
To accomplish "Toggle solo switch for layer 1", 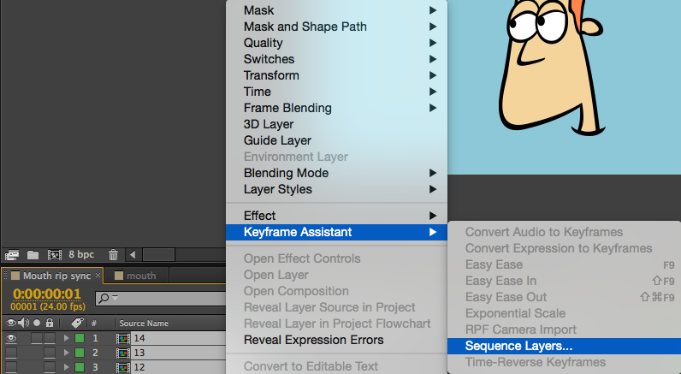I will pyautogui.click(x=37, y=338).
